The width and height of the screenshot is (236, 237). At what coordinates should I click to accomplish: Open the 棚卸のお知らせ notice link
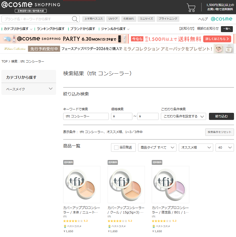pos(208,29)
